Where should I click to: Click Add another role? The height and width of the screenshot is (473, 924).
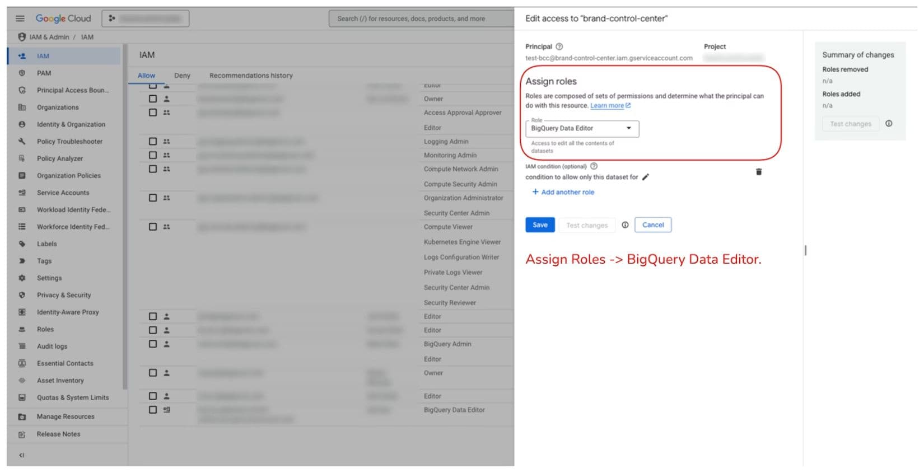click(x=563, y=192)
